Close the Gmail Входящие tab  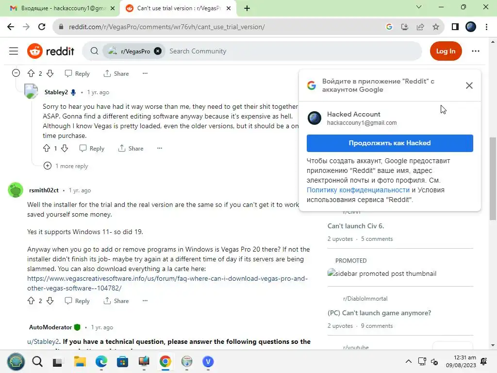tap(113, 8)
